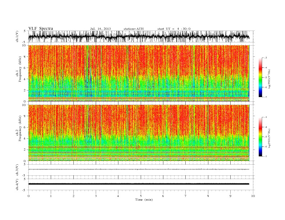The image size is (285, 220).
Task: Click the ch.2 spectrogram image
Action: point(139,133)
